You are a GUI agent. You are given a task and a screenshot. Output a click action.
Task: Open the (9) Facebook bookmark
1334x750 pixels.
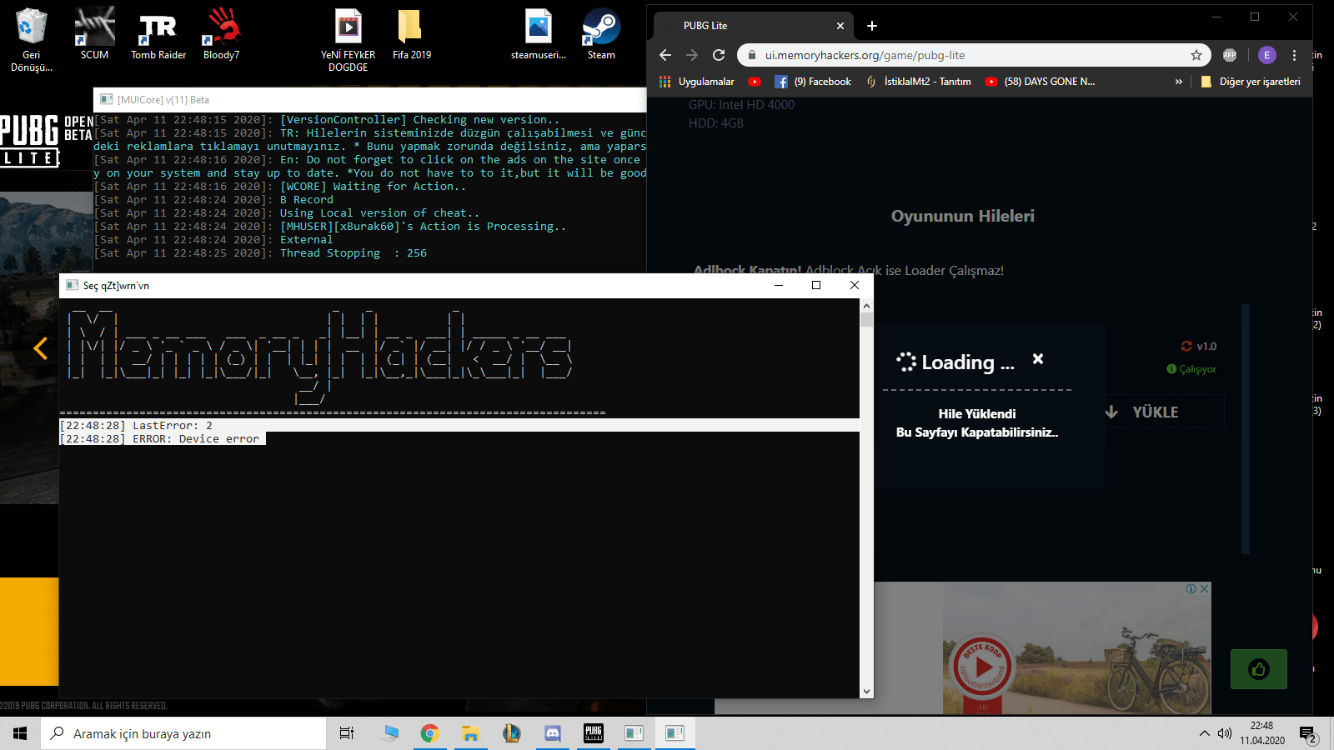click(813, 82)
